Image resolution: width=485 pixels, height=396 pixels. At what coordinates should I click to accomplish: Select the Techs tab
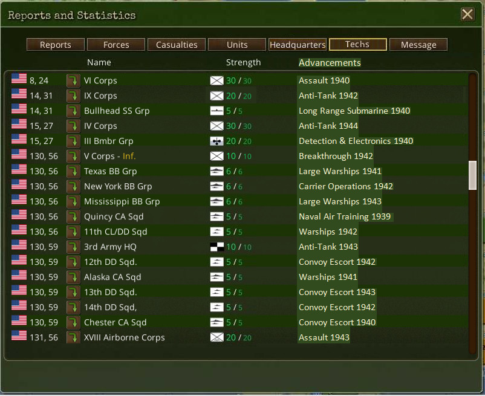click(x=358, y=45)
